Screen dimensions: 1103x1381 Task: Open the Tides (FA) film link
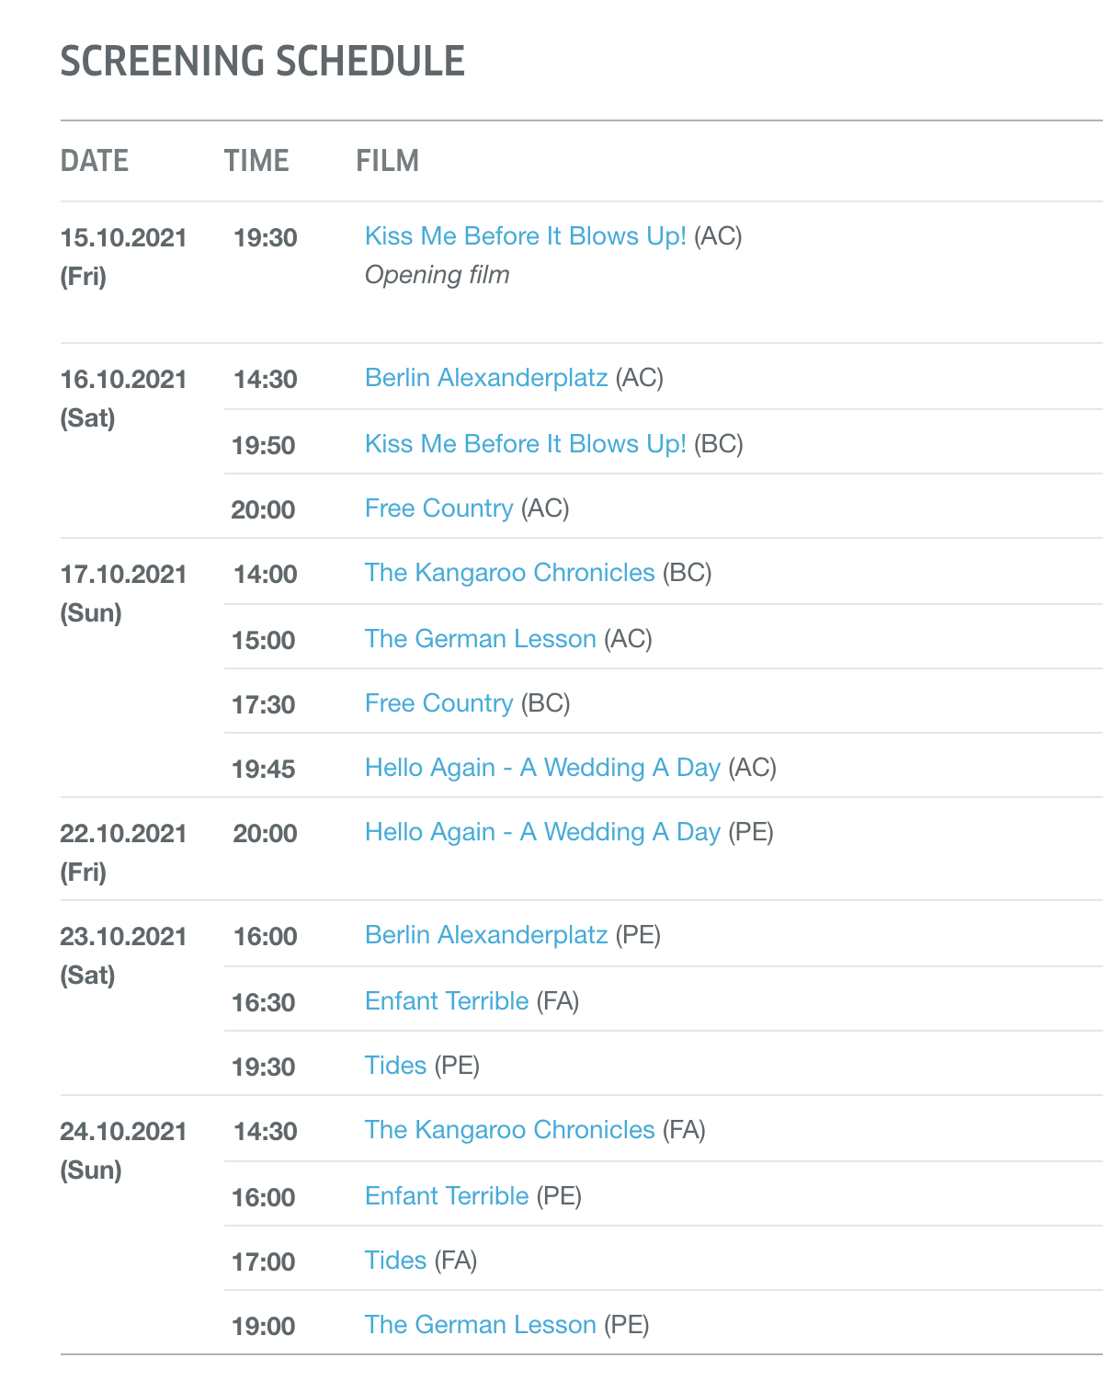[395, 1261]
